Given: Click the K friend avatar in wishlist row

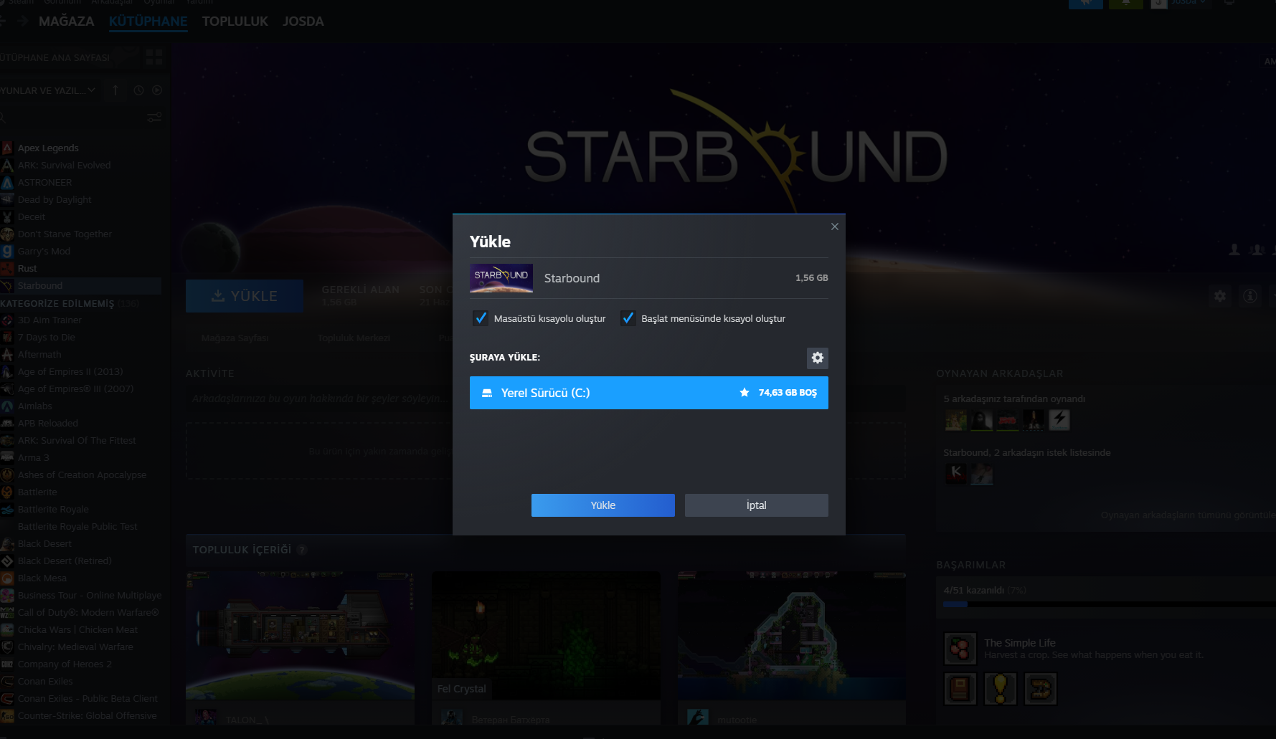Looking at the screenshot, I should (955, 473).
